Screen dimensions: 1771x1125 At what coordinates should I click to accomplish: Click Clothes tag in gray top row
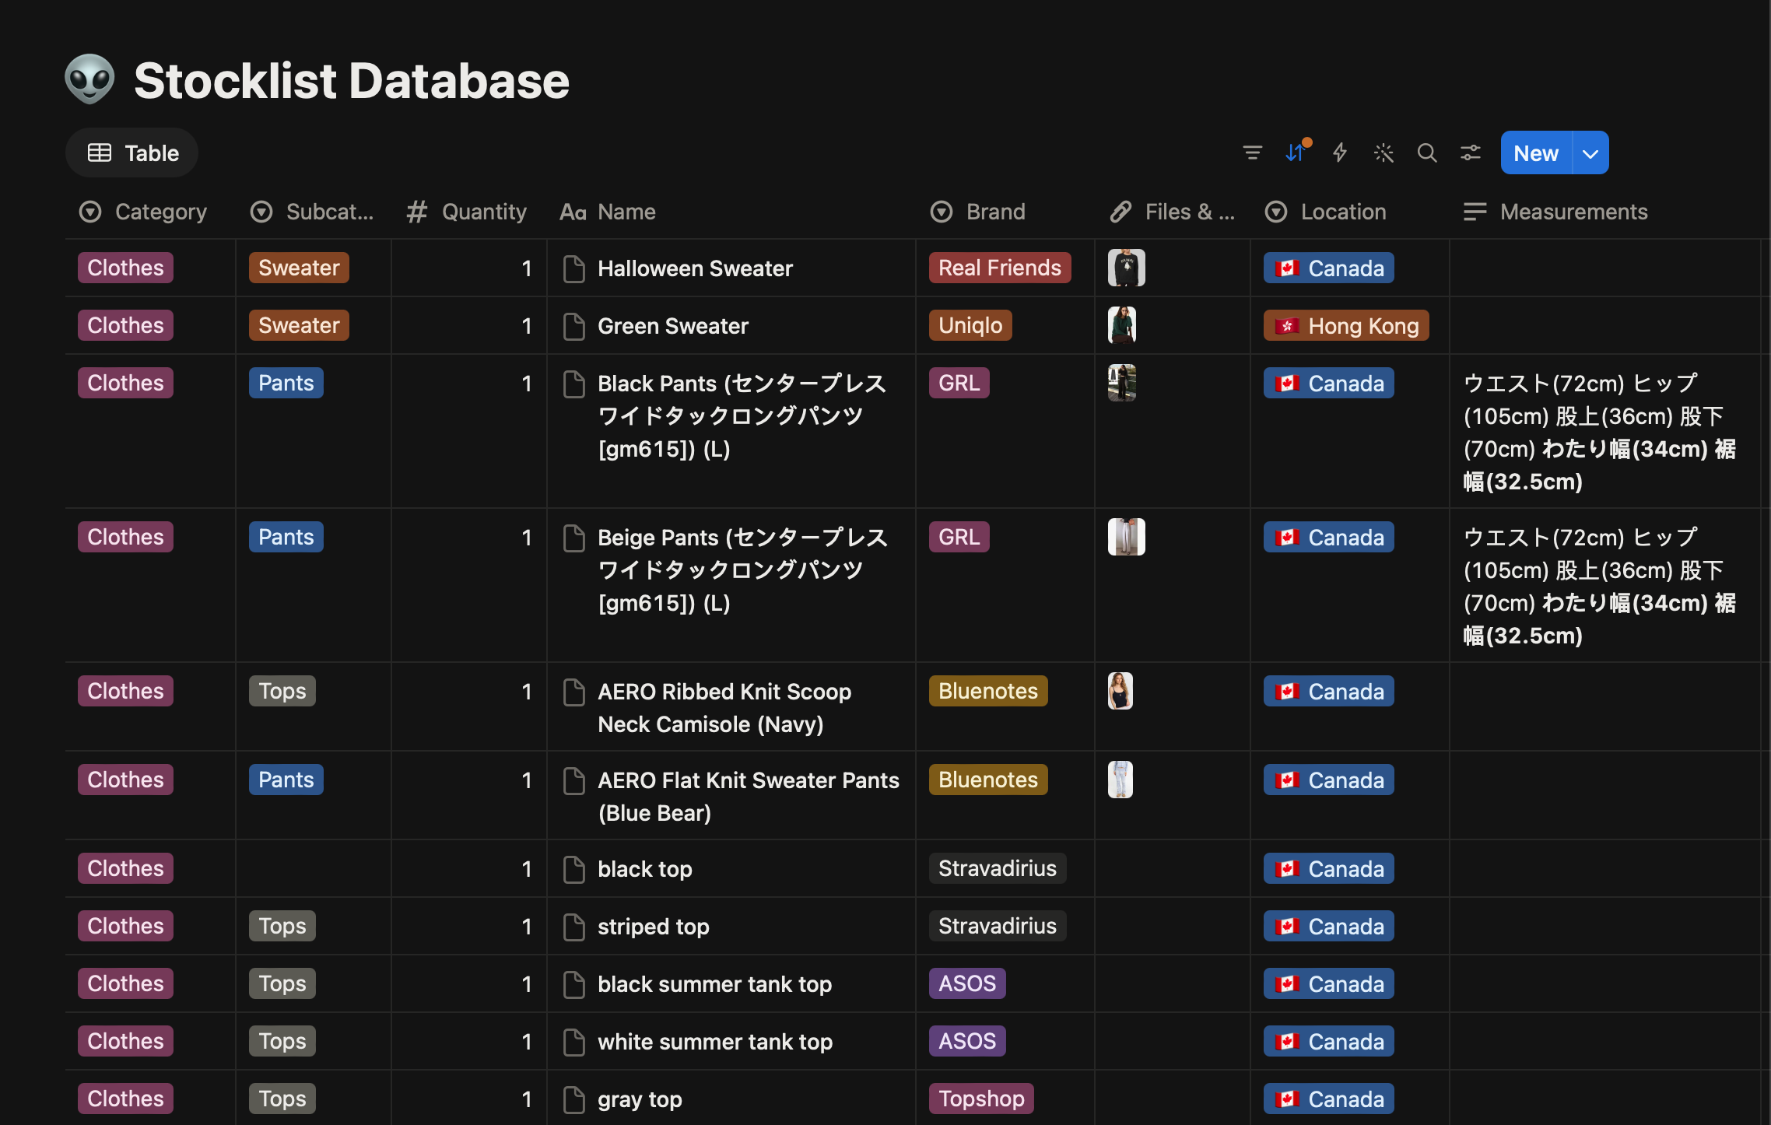[125, 1099]
